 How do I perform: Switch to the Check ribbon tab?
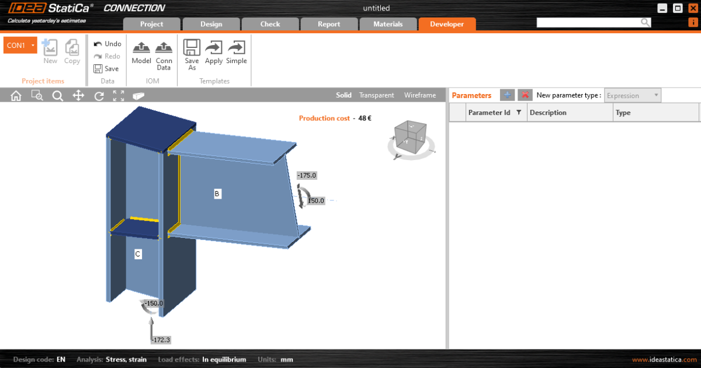click(x=270, y=24)
